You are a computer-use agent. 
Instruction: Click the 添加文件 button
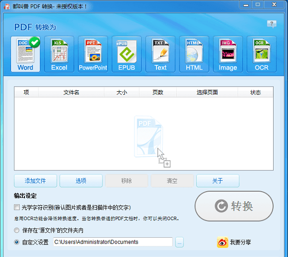pyautogui.click(x=36, y=181)
